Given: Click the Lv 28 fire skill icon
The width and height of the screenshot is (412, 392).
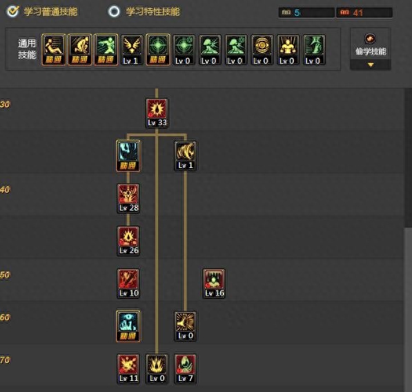Looking at the screenshot, I should coord(128,198).
